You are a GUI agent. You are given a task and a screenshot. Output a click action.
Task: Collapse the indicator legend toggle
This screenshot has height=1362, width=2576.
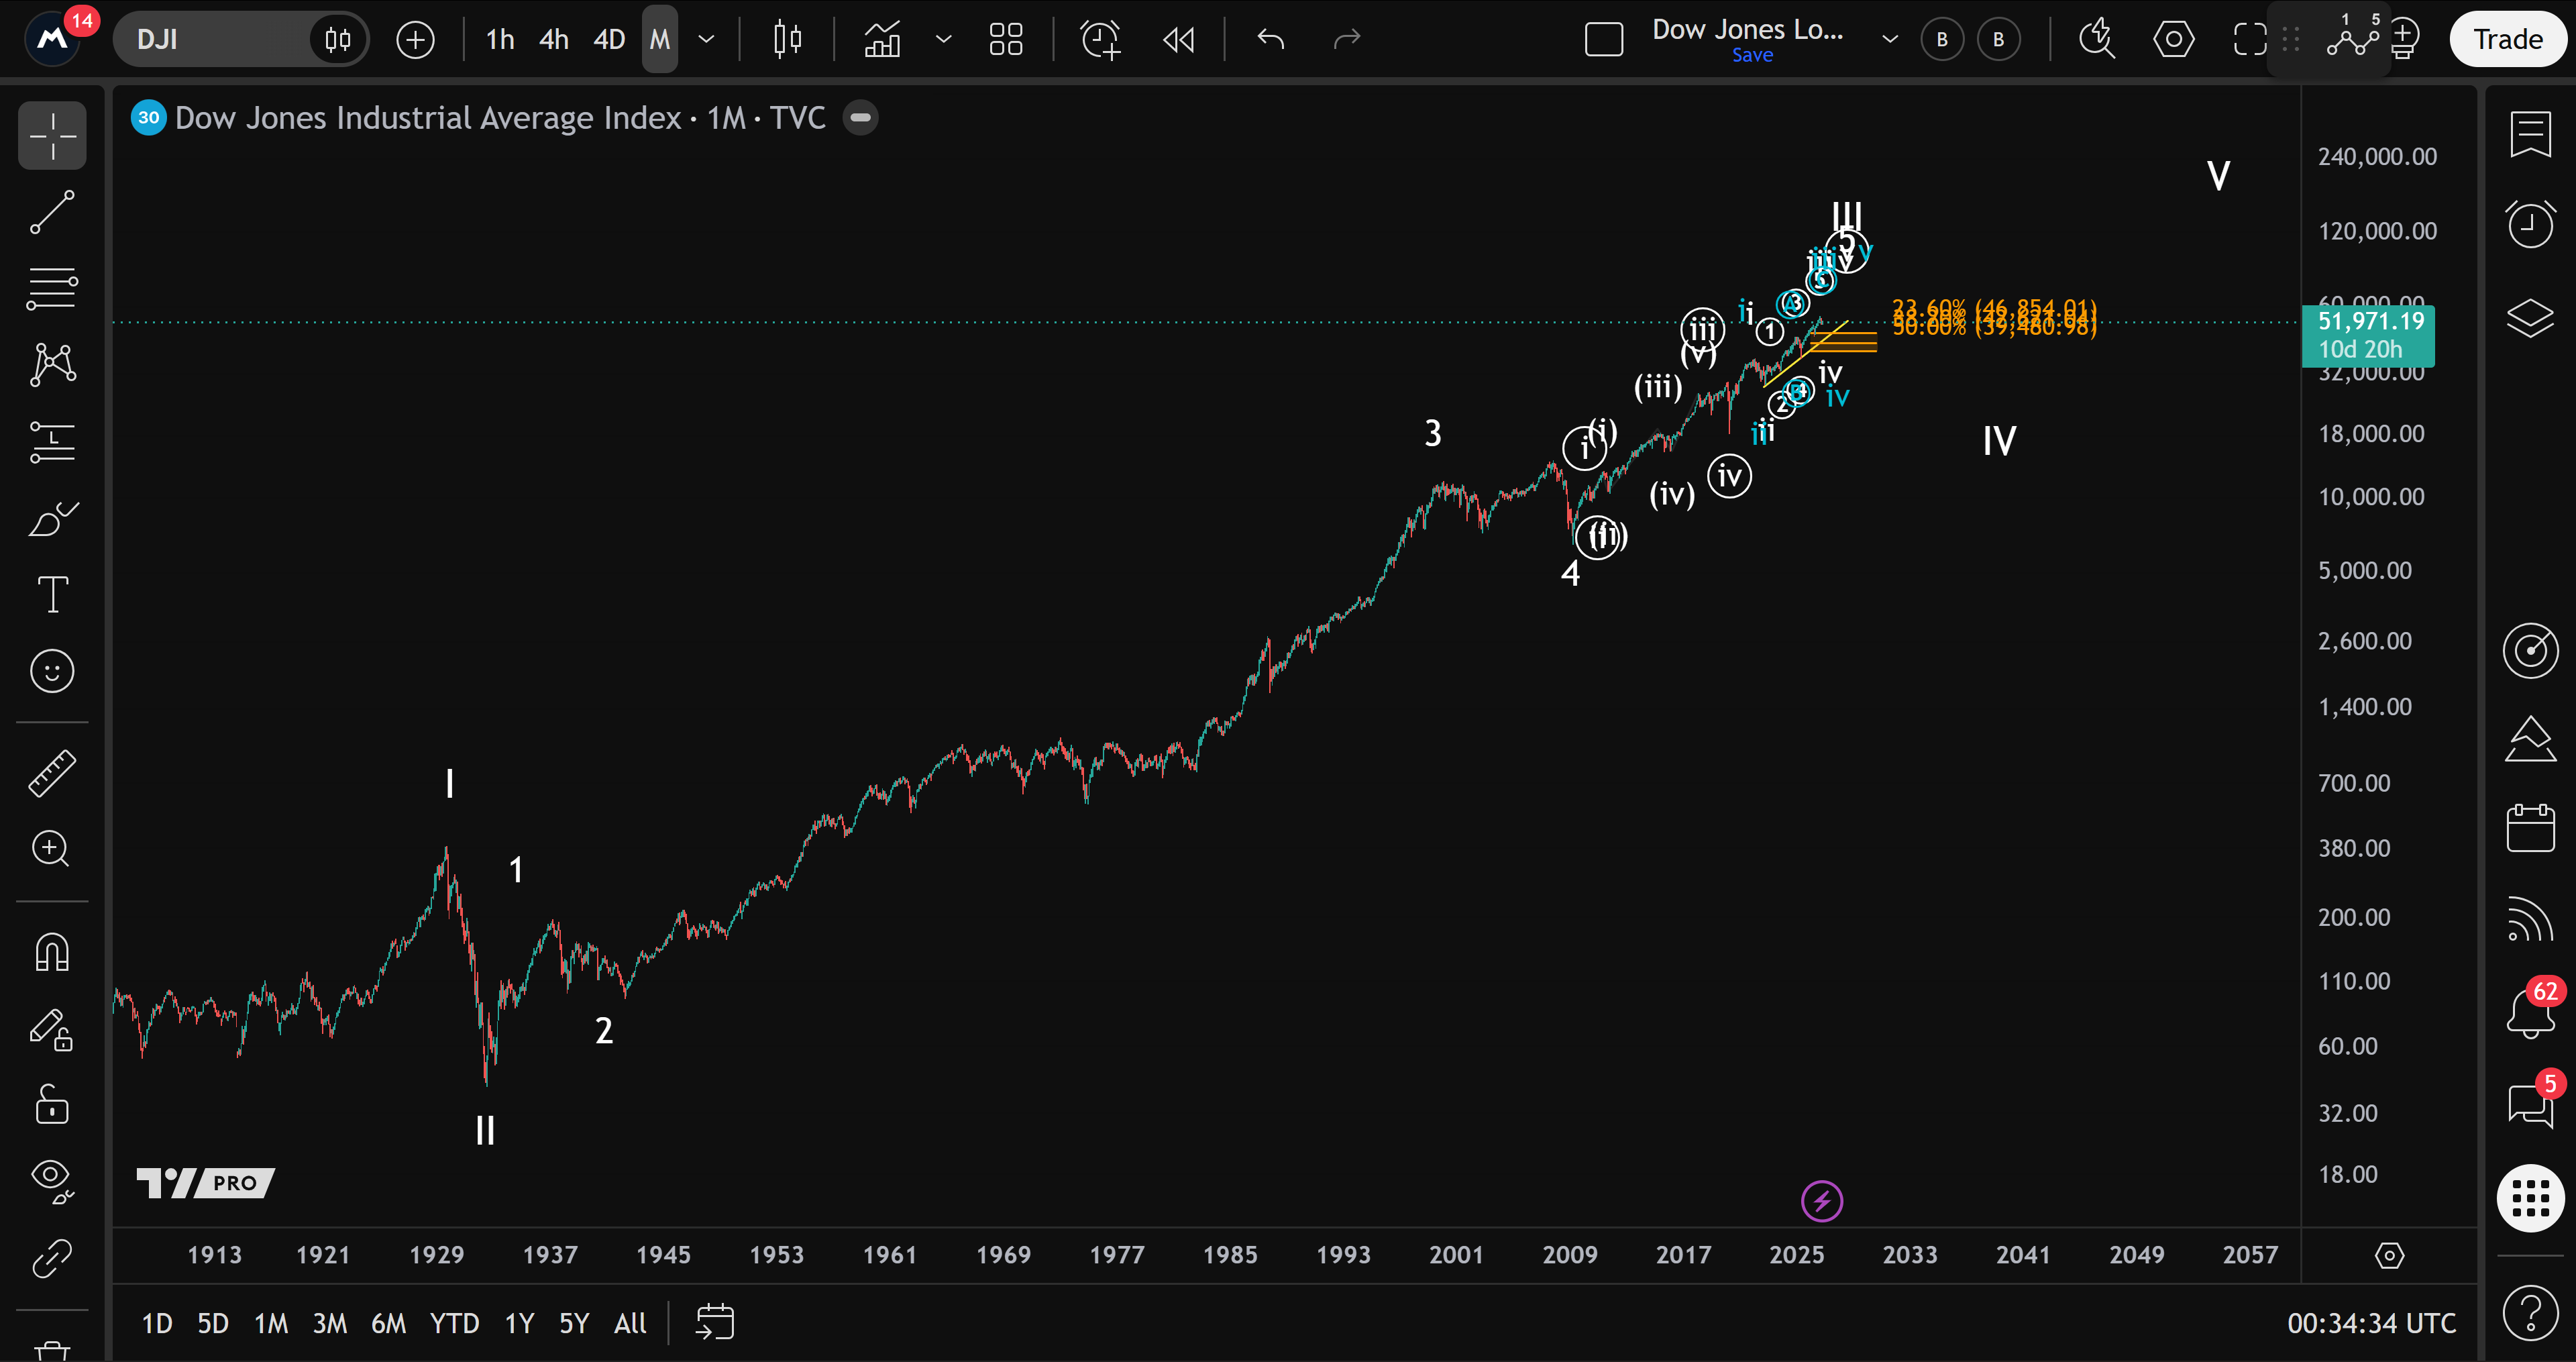pyautogui.click(x=860, y=118)
